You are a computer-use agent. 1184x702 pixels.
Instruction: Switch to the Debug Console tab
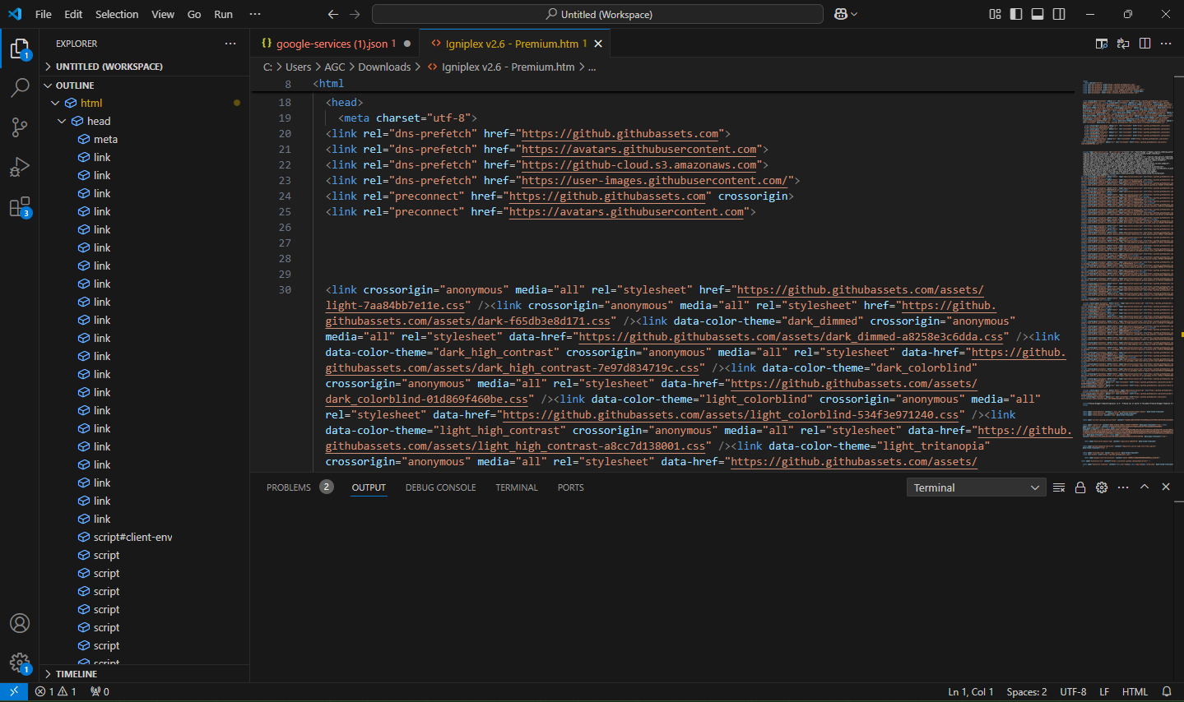pyautogui.click(x=440, y=487)
